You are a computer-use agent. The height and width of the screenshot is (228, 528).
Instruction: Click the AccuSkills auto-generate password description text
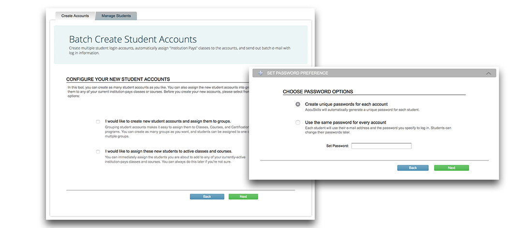[x=362, y=110]
